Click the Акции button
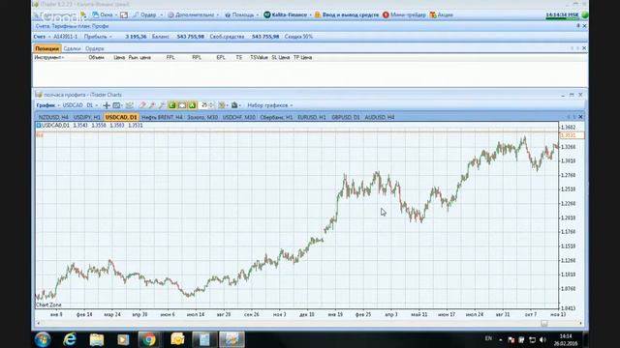620x348 pixels. click(442, 15)
